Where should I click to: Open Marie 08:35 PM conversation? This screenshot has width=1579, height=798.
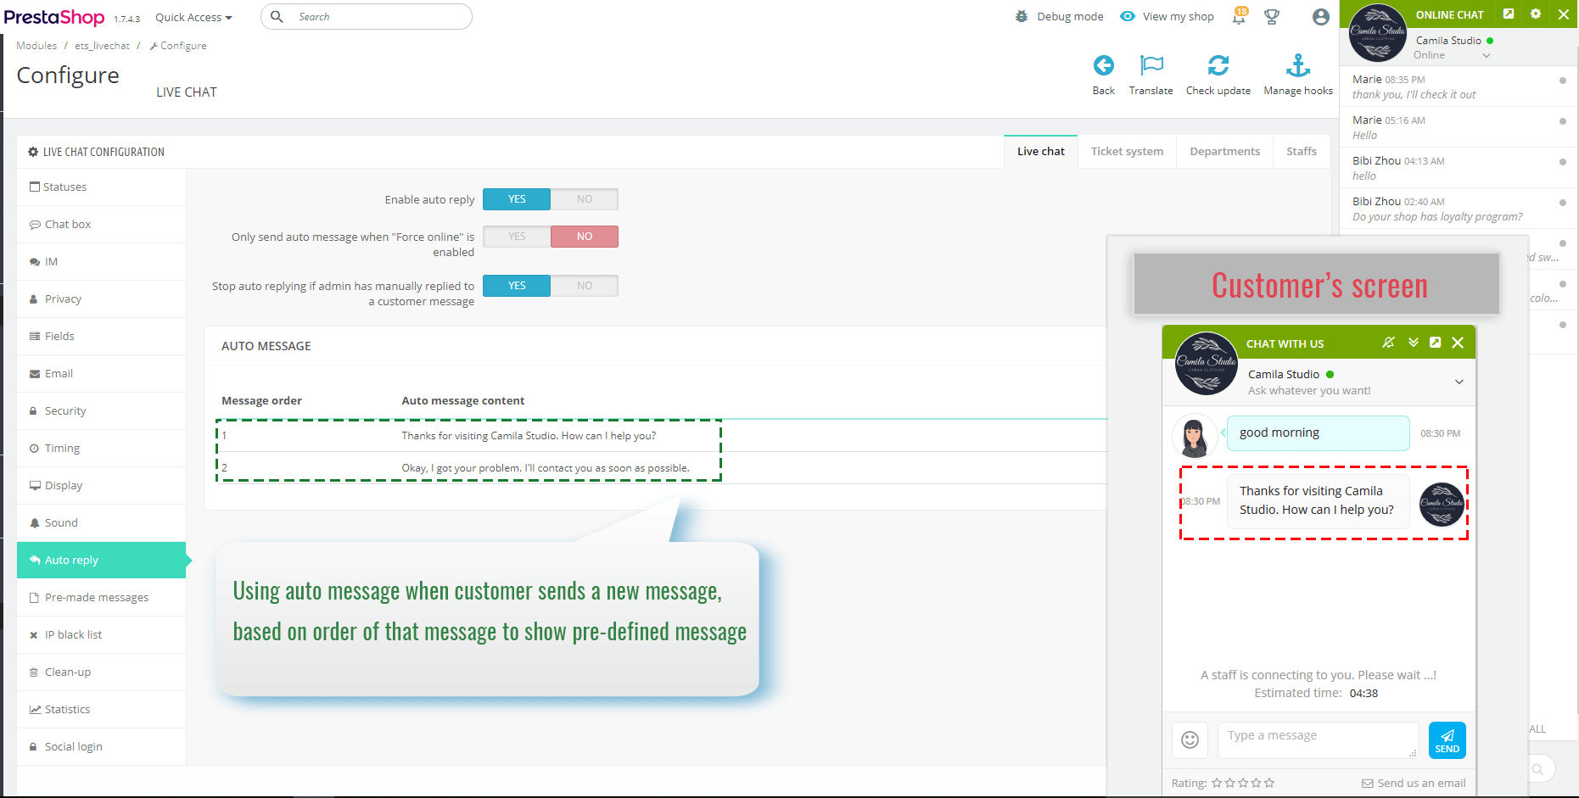(x=1459, y=86)
